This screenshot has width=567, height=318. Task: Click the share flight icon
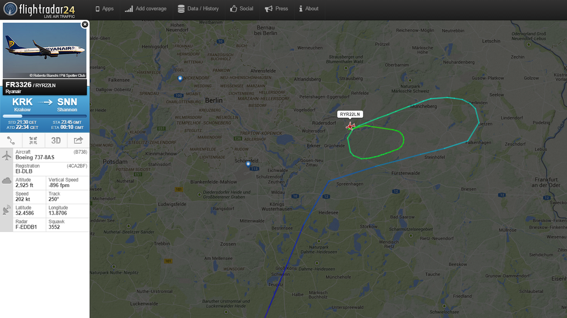(78, 140)
